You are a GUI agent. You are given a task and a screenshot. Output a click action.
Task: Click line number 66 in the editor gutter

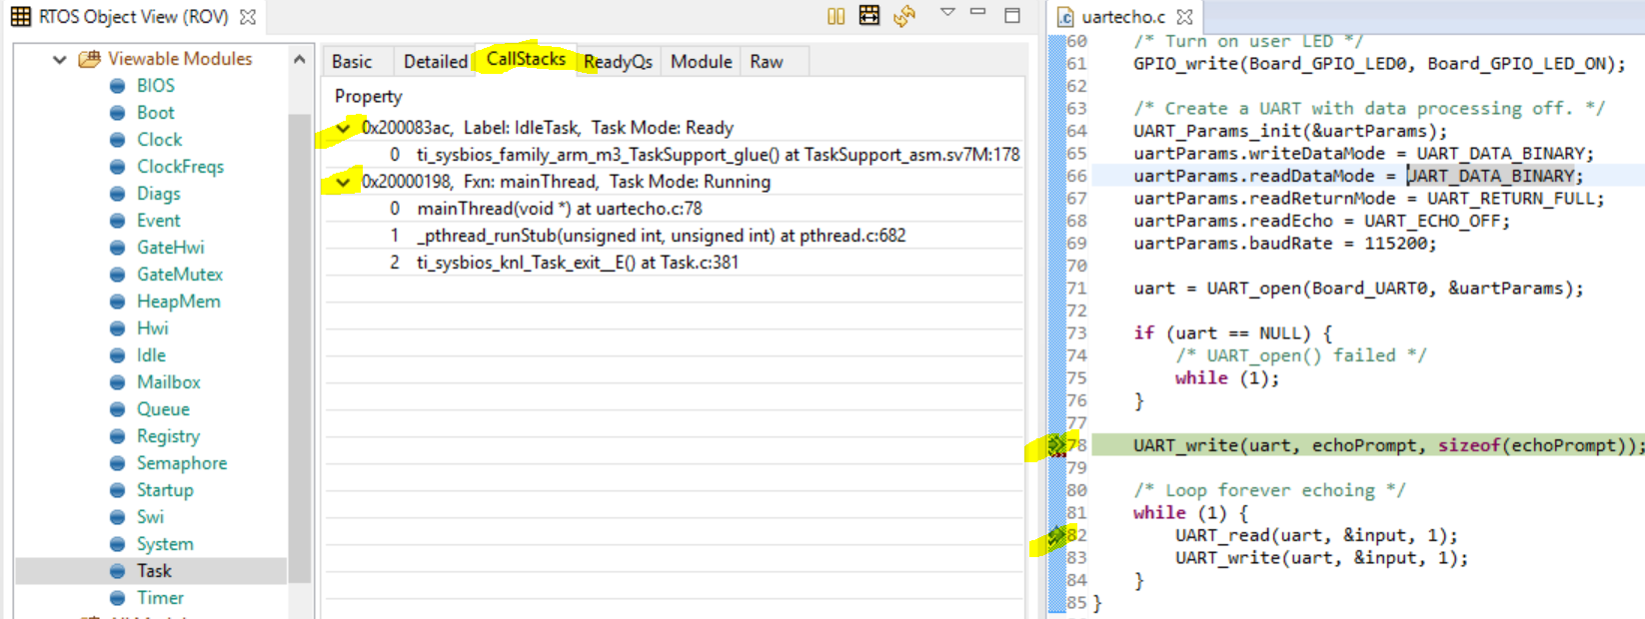click(1076, 176)
